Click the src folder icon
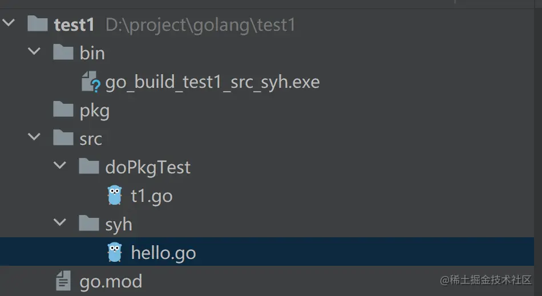 pos(63,138)
